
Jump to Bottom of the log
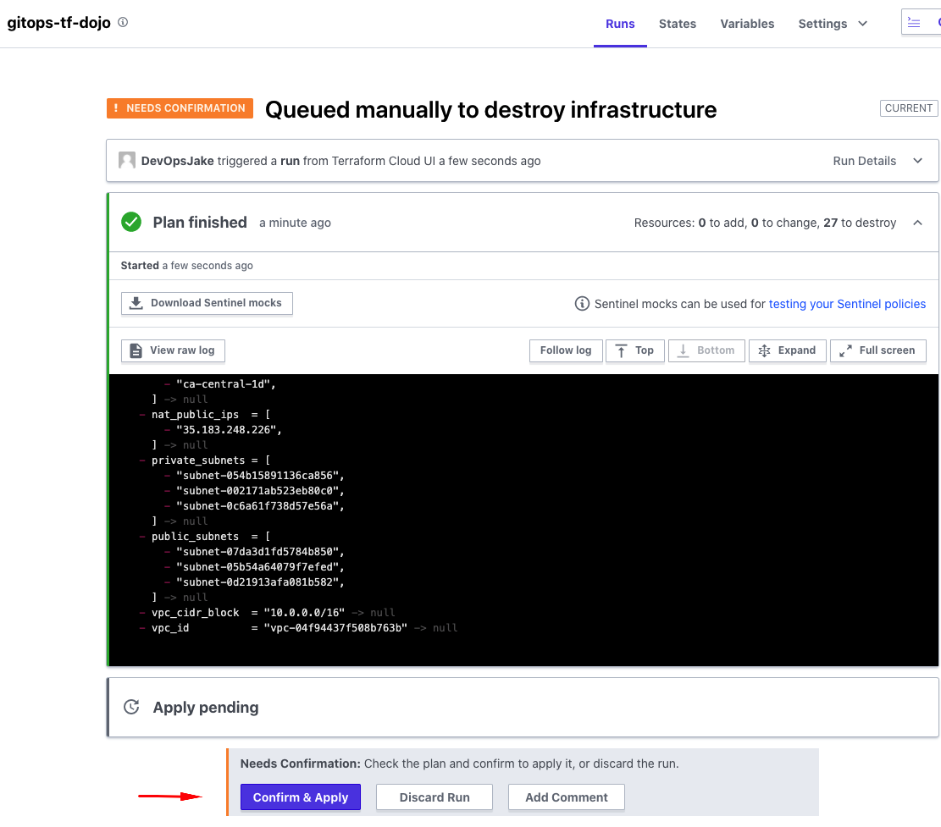[706, 350]
